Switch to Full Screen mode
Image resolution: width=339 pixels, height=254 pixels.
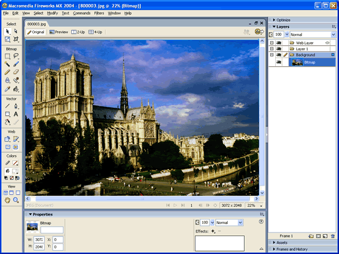tap(18, 192)
